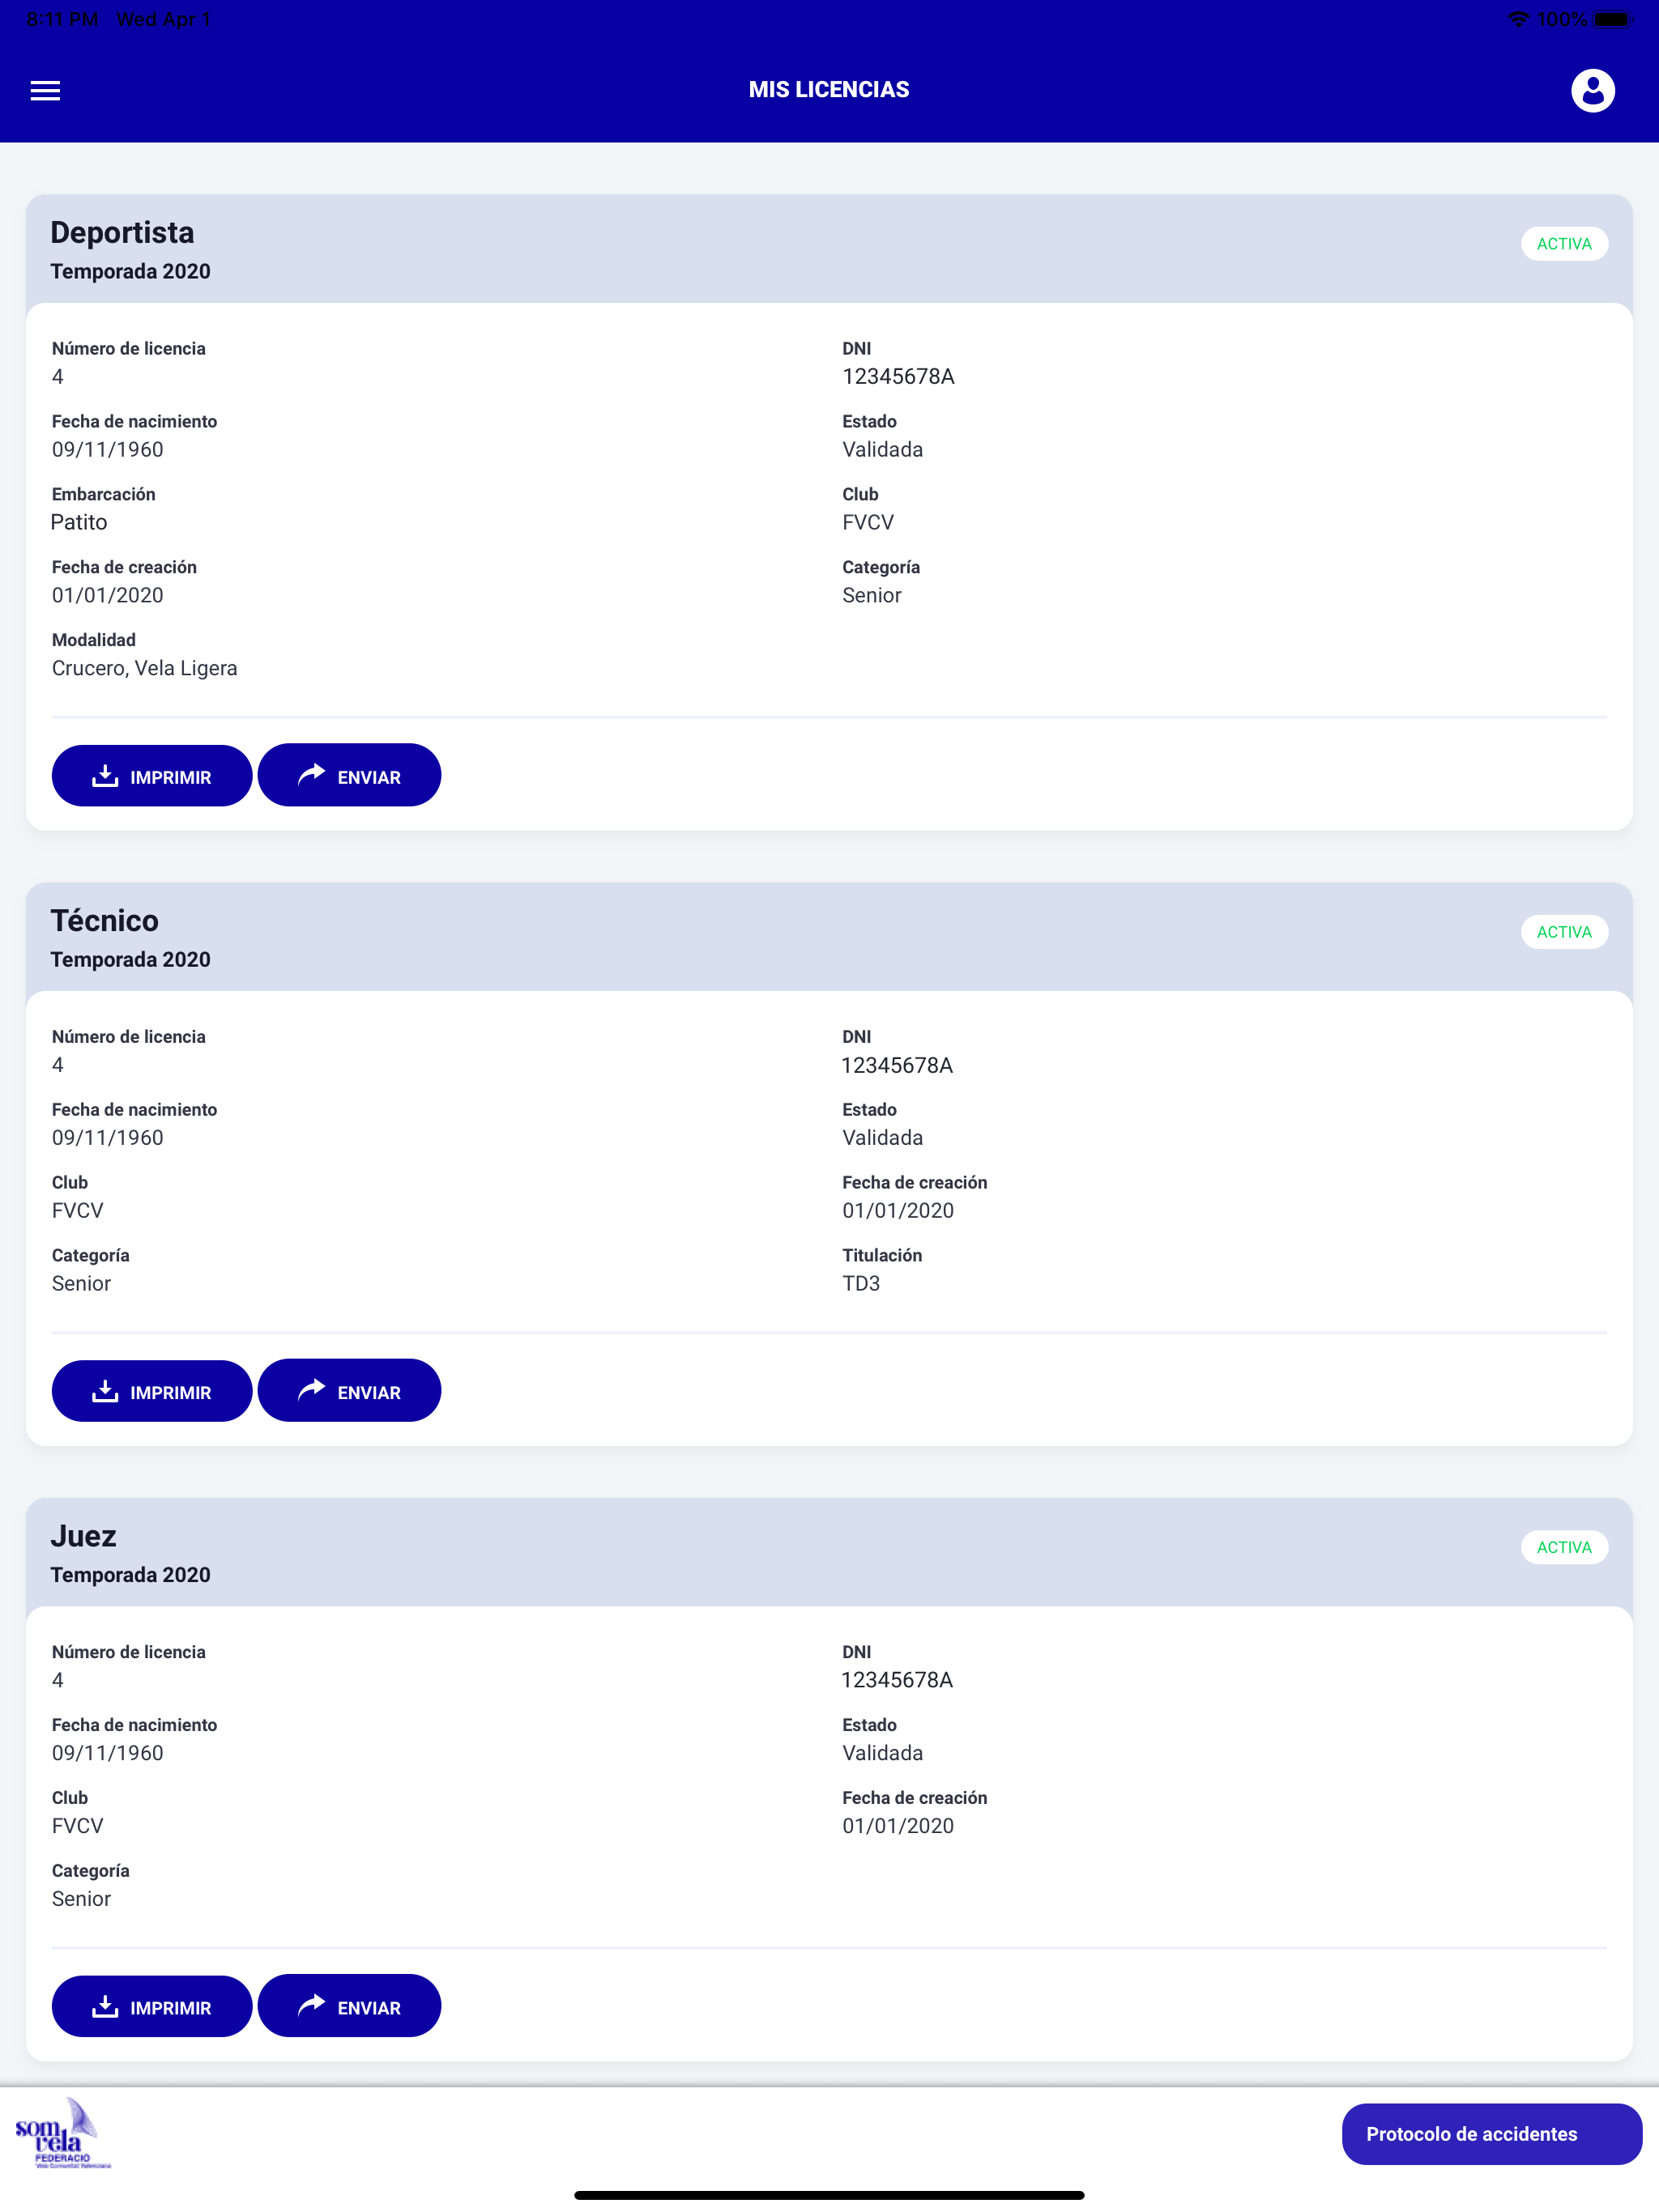Click the ACTIVA badge on Técnico card
This screenshot has height=2212, width=1659.
(1564, 932)
